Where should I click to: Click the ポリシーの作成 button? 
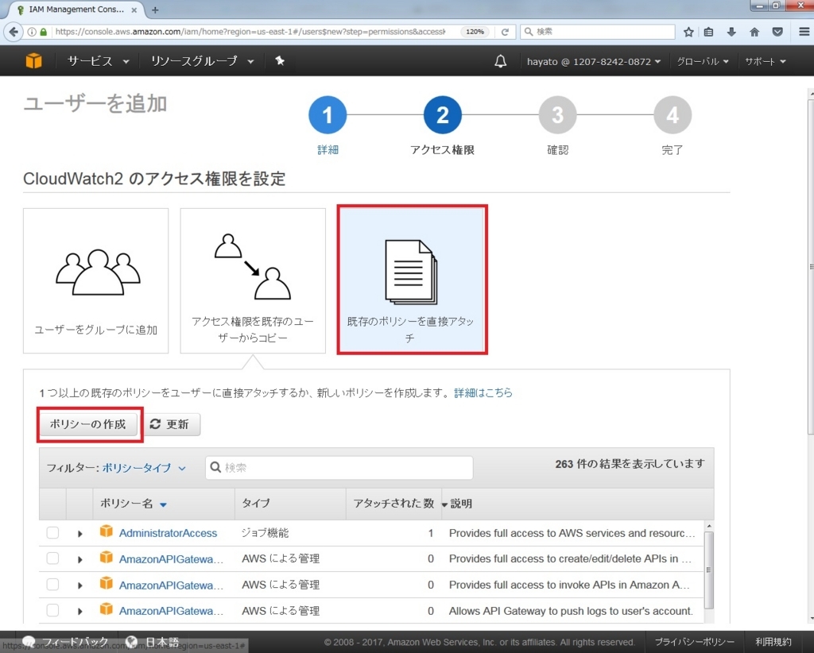[87, 424]
